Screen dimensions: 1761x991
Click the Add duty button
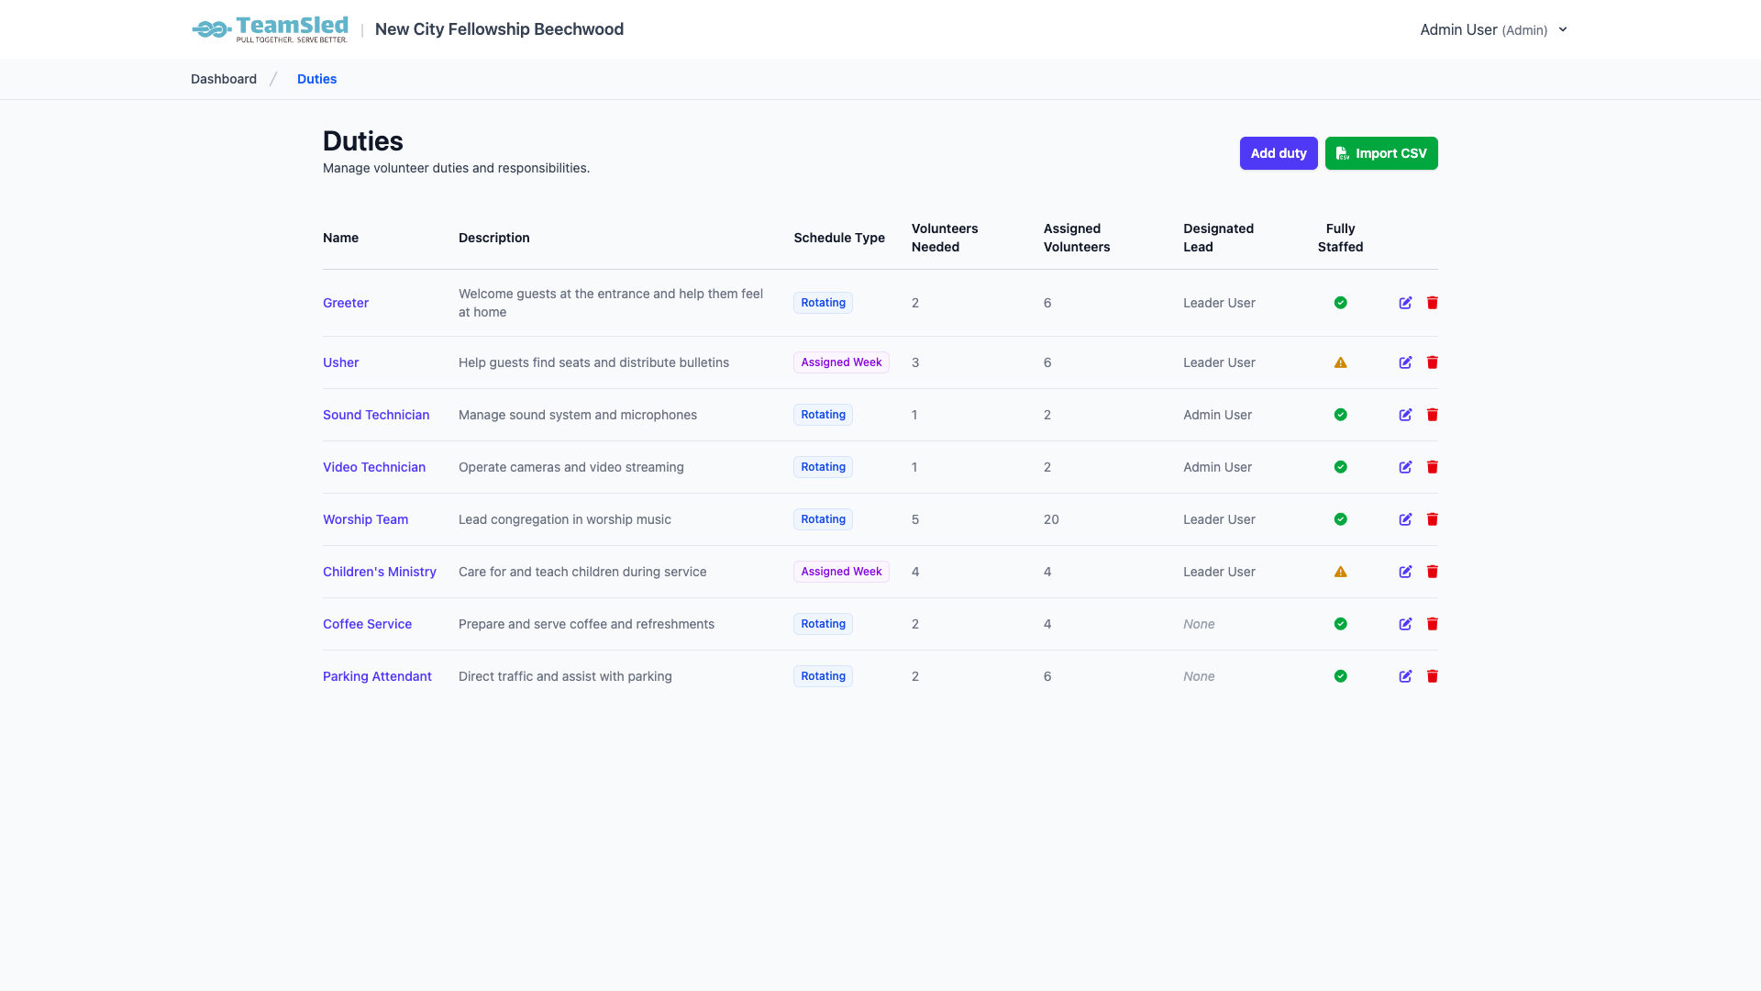tap(1278, 153)
